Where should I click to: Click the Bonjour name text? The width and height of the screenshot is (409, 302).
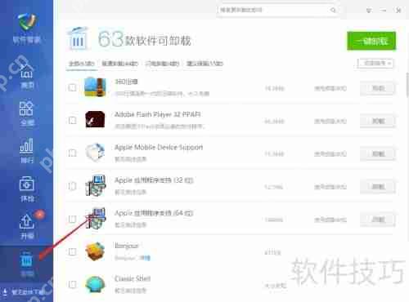pyautogui.click(x=127, y=246)
